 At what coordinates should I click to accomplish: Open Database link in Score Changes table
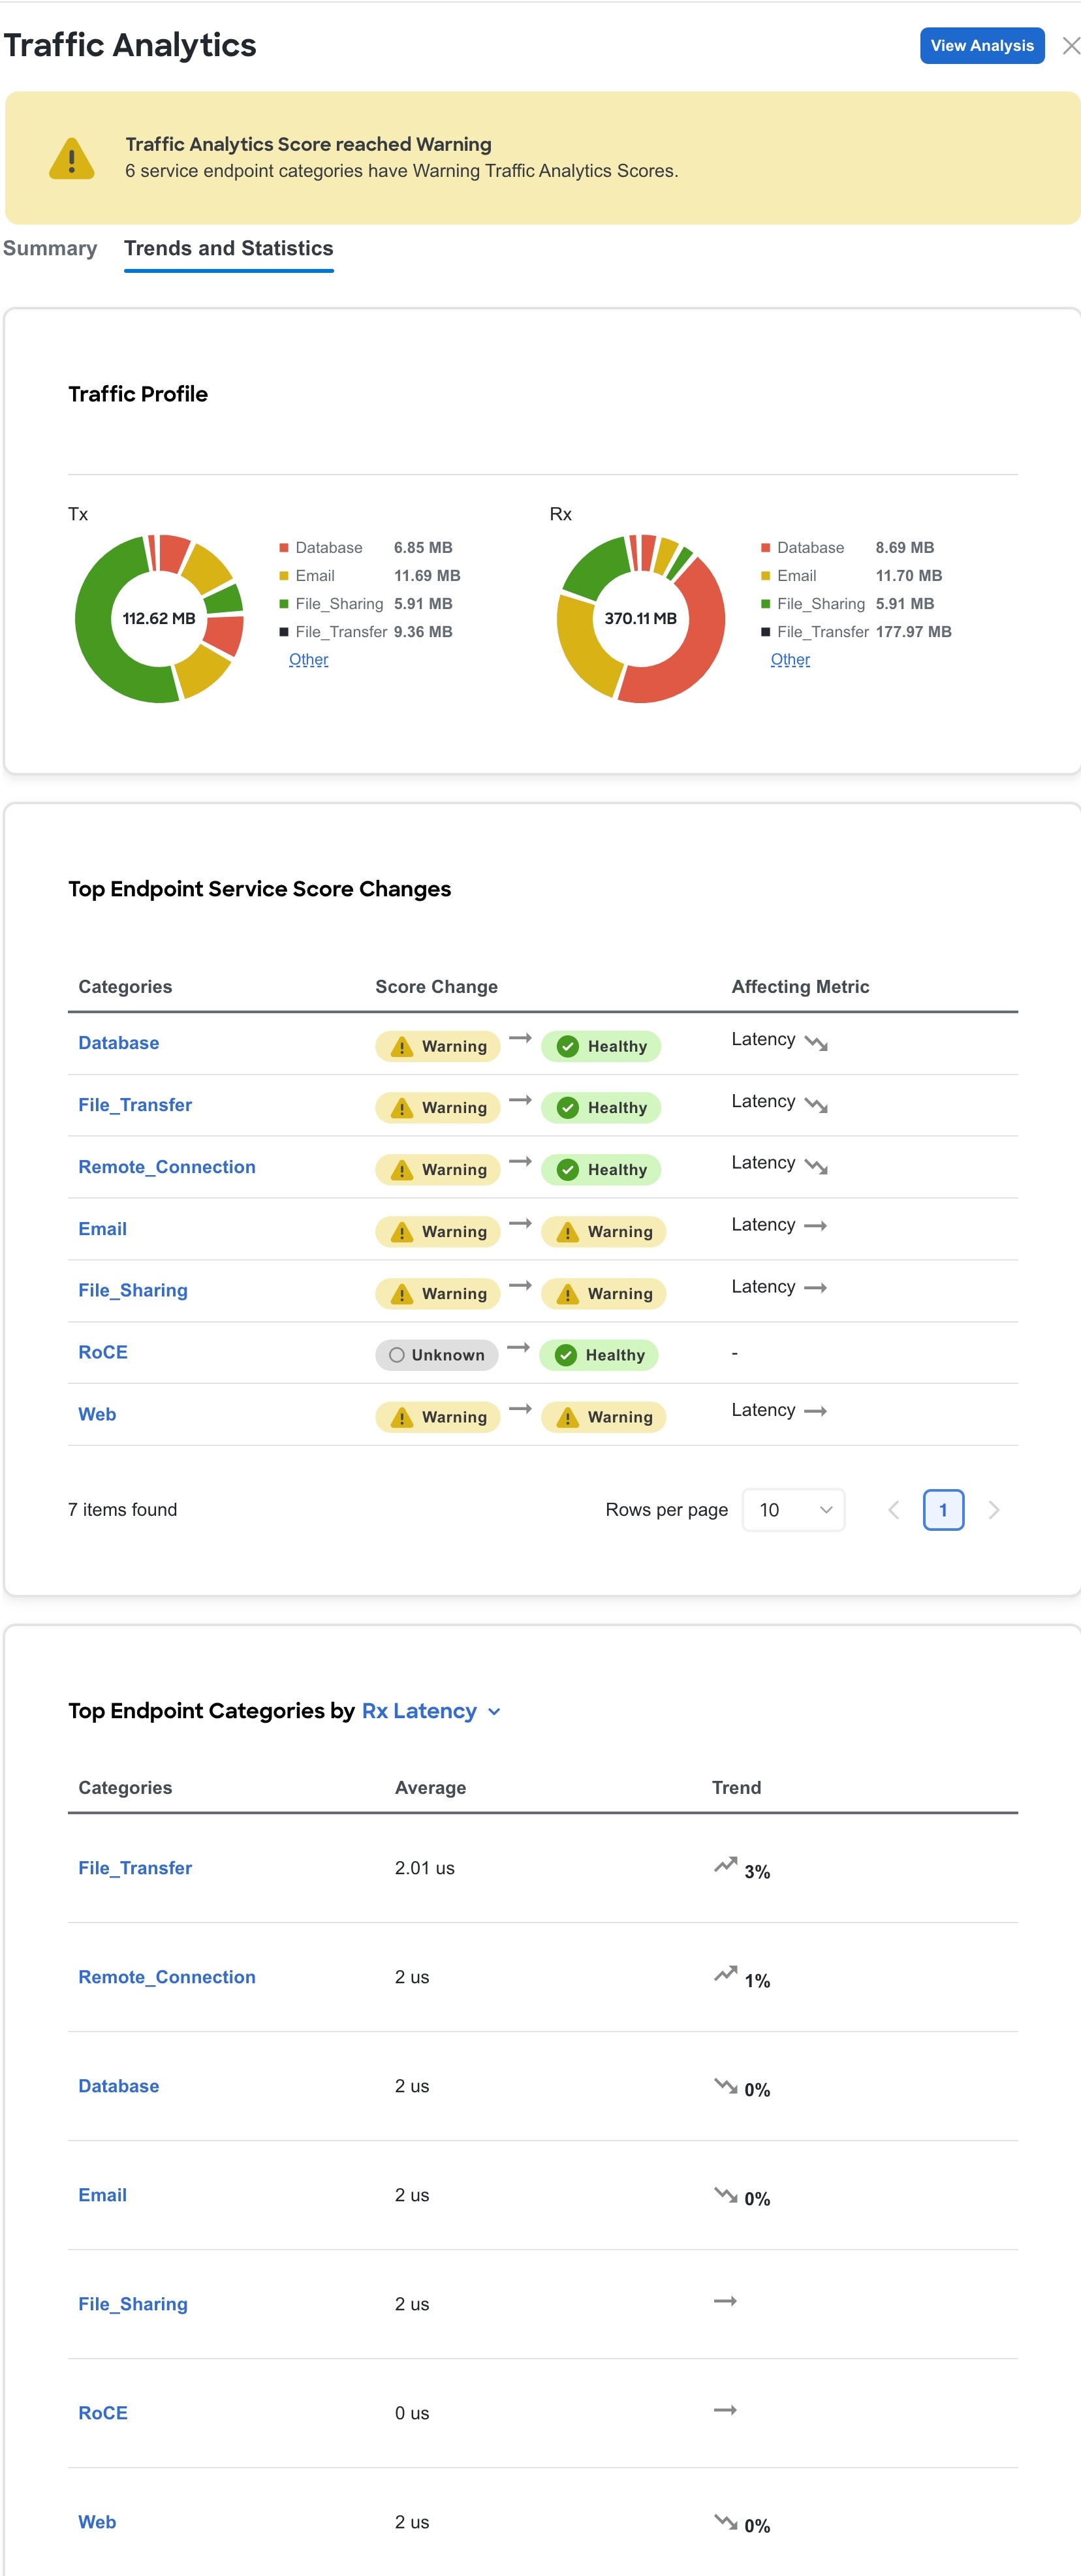point(119,1042)
